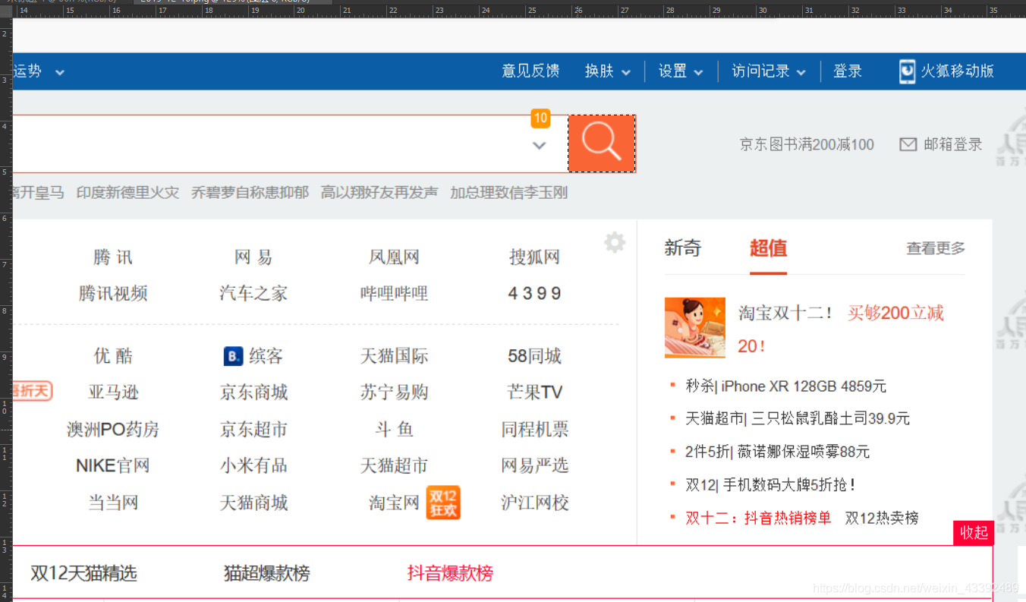This screenshot has width=1026, height=602.
Task: Open 火狐移动版 link
Action: point(957,71)
